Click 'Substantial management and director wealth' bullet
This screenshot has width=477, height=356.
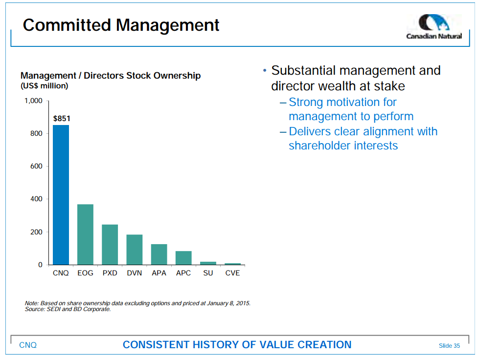point(356,78)
